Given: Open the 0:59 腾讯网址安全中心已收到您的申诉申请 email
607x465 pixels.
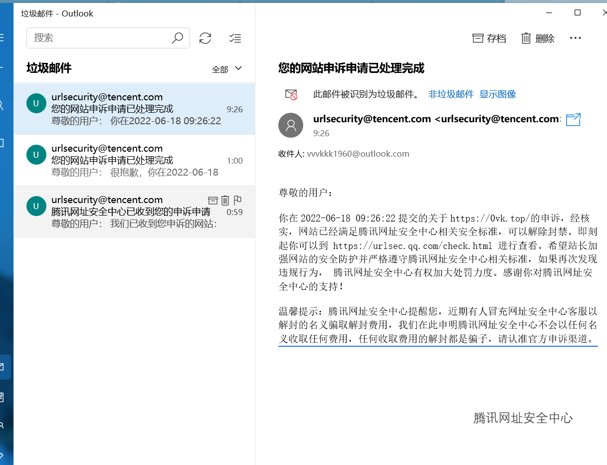Looking at the screenshot, I should click(x=134, y=212).
